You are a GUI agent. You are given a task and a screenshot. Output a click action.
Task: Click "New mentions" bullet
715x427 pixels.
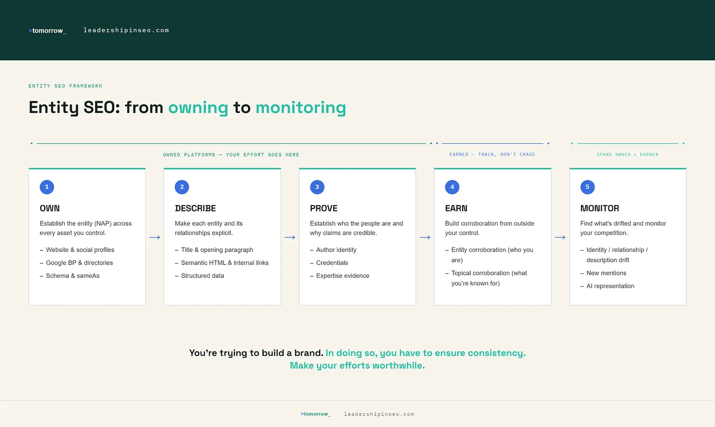606,273
